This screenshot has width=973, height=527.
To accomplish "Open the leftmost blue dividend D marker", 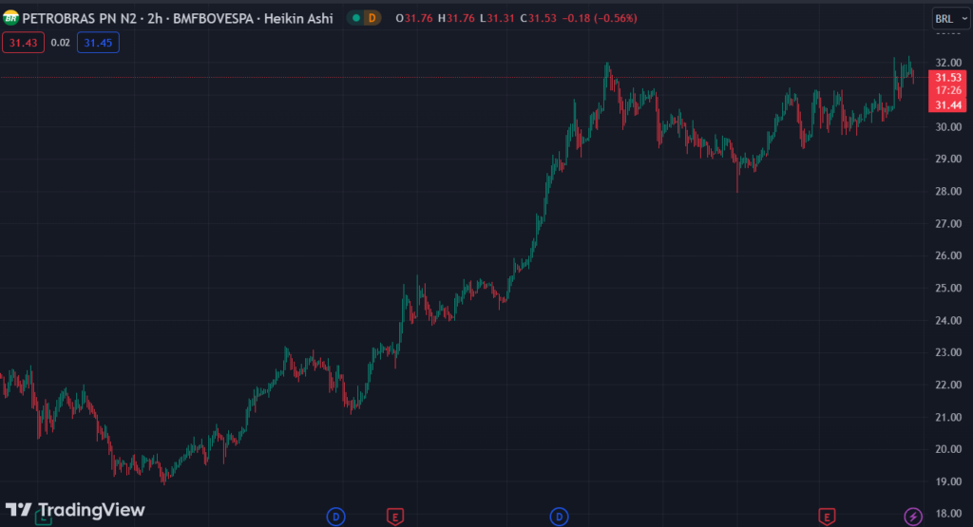I will (x=335, y=517).
